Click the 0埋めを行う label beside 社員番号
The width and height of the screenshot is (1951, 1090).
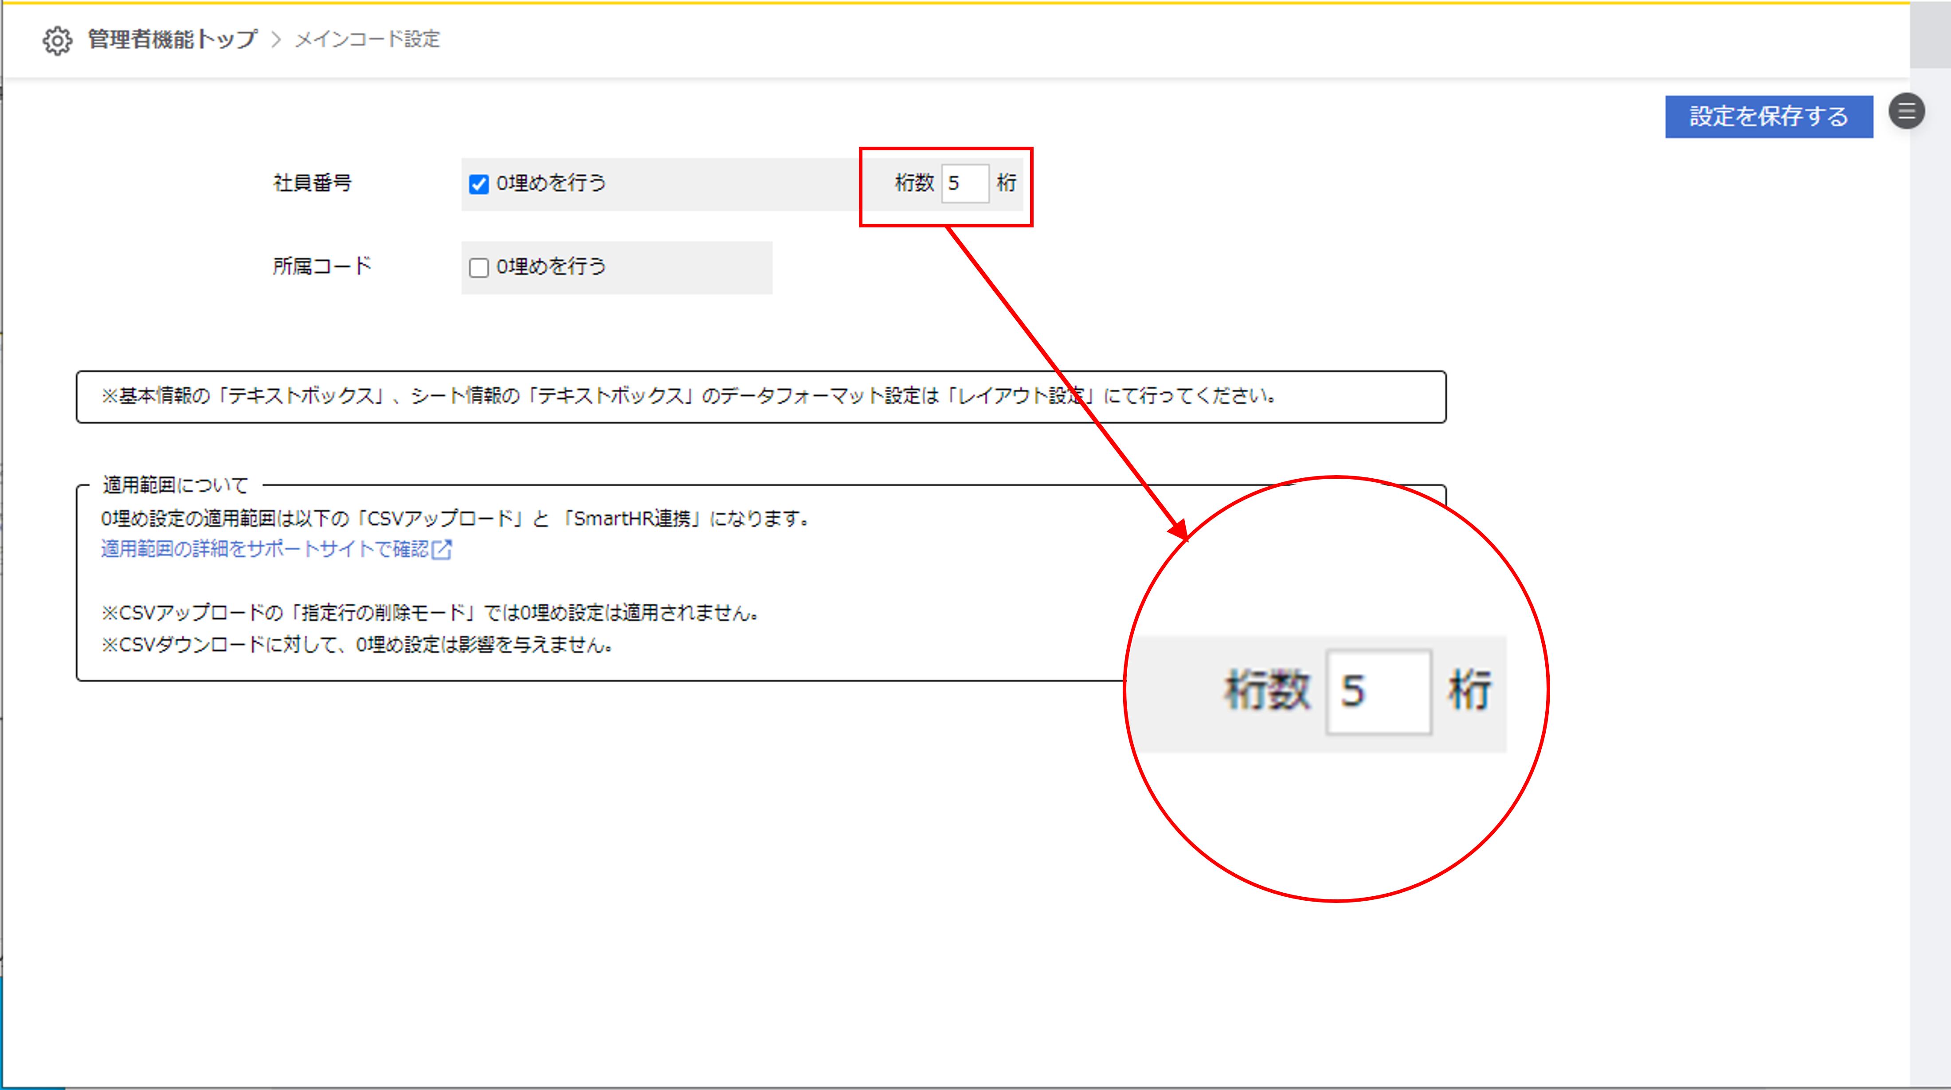point(551,183)
